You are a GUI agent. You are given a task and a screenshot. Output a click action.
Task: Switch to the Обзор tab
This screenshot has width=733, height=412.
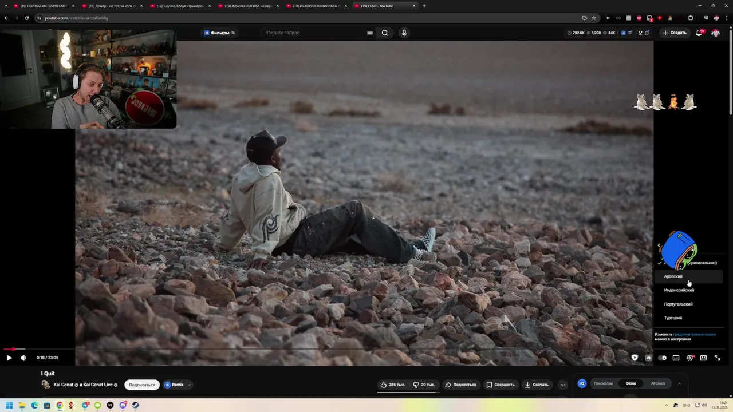point(630,383)
